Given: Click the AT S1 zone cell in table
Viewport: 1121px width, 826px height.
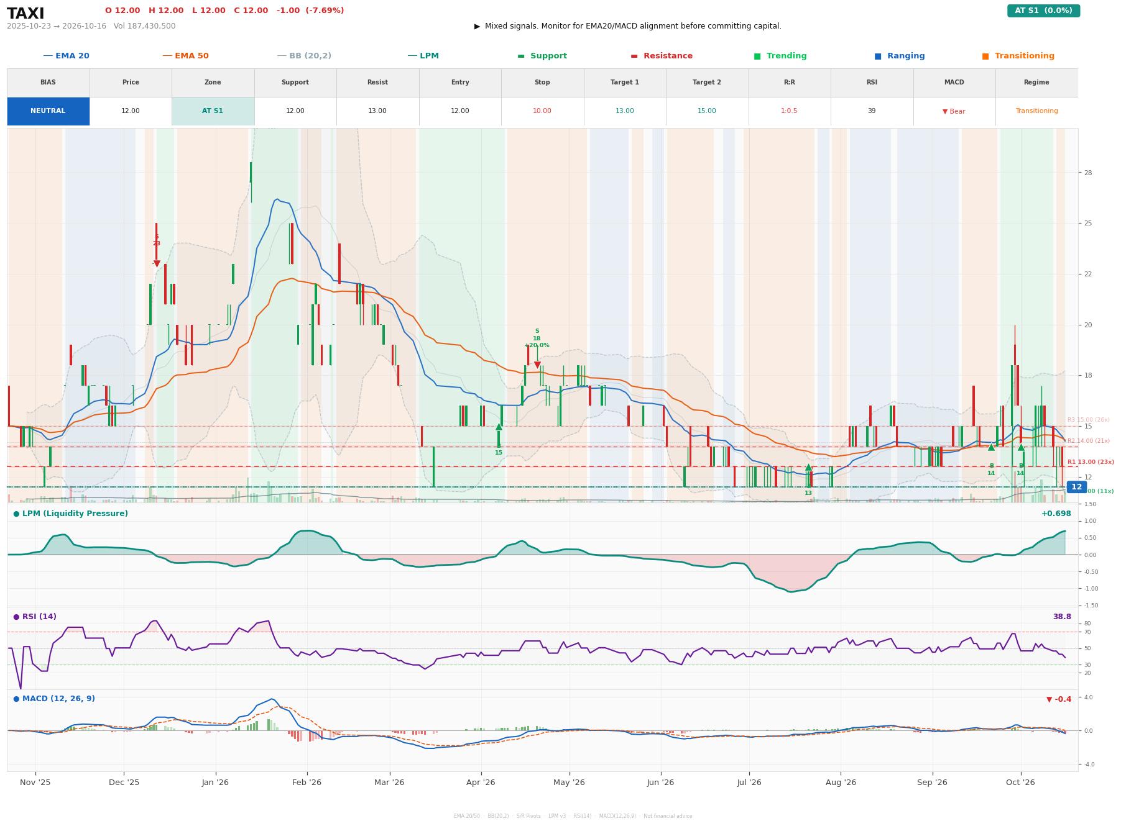Looking at the screenshot, I should [213, 111].
